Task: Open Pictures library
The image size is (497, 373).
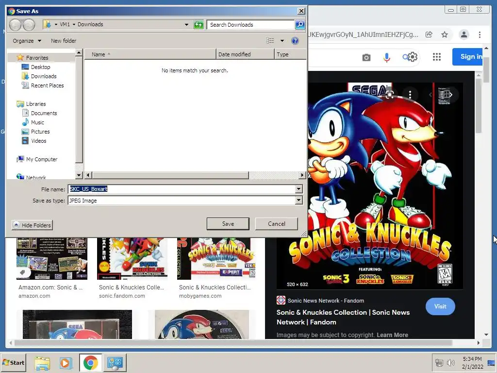Action: pos(40,131)
